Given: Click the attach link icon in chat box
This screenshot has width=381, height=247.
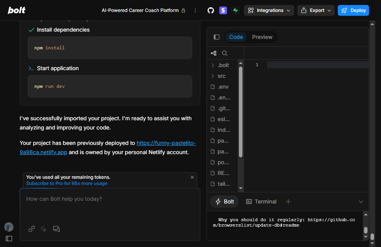Looking at the screenshot, I should [32, 229].
